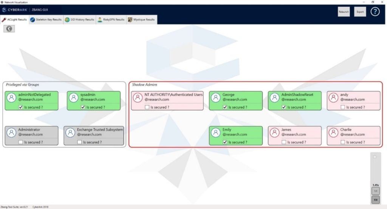
Task: Click the 1.49x zoom level value
Action: [376, 185]
